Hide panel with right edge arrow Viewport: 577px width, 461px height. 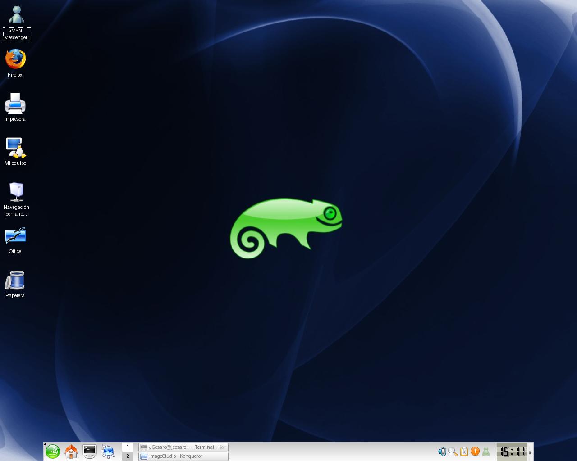tap(531, 452)
